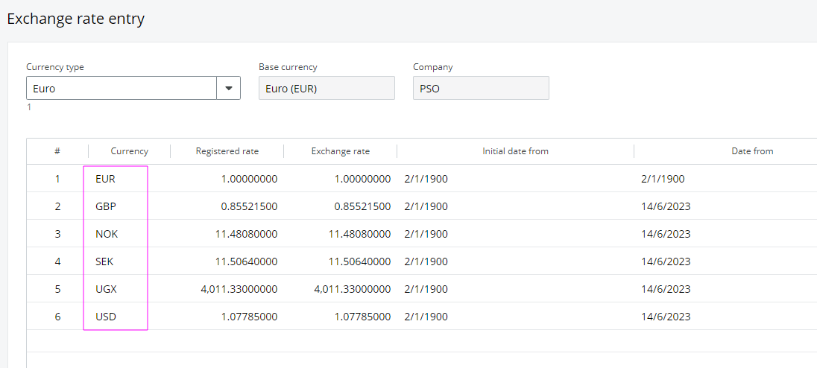
Task: Select the EUR currency cell
Action: tap(129, 179)
